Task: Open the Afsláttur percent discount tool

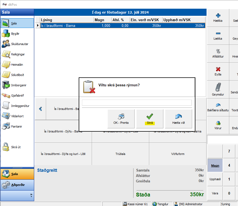Action: coord(218,52)
